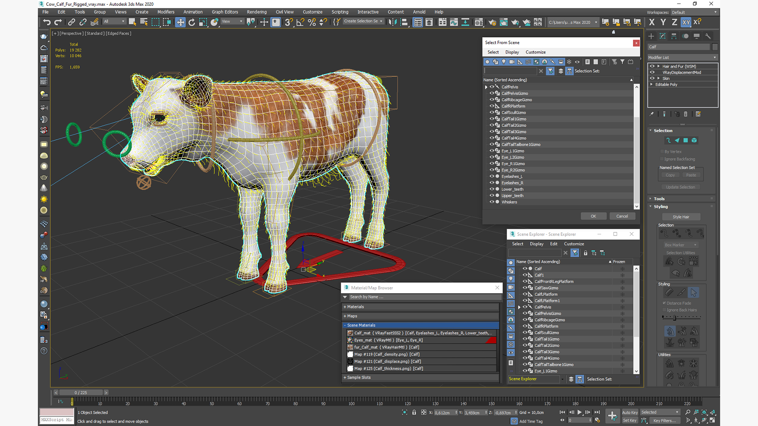Toggle the Ignore Backfacing checkbox

662,159
